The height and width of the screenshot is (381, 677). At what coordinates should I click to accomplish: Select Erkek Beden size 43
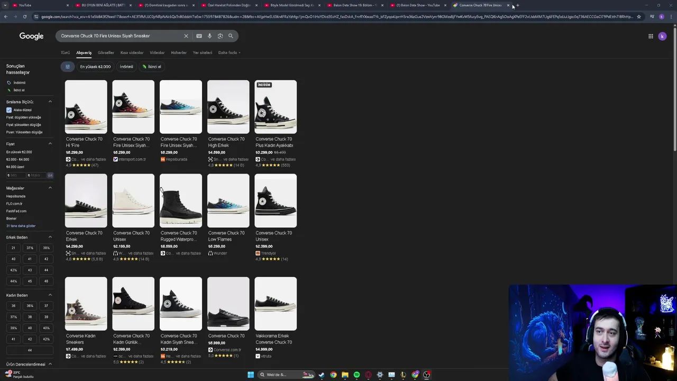pos(30,270)
